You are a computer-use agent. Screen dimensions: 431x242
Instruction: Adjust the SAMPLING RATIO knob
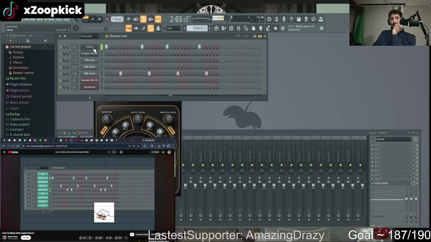168,119
